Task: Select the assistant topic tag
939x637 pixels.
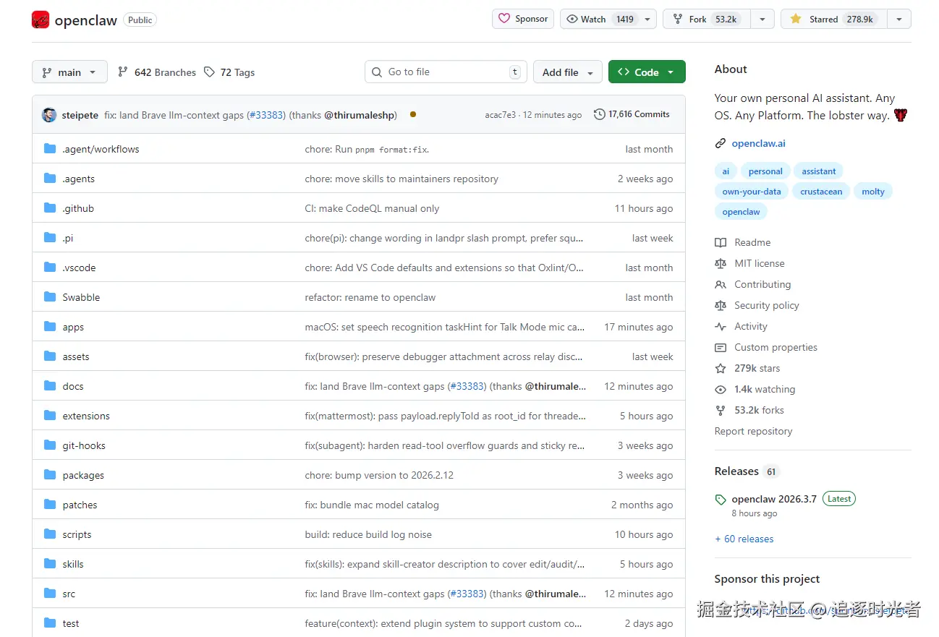Action: (819, 171)
